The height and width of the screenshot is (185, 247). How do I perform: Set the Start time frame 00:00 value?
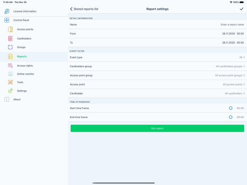coord(240,108)
